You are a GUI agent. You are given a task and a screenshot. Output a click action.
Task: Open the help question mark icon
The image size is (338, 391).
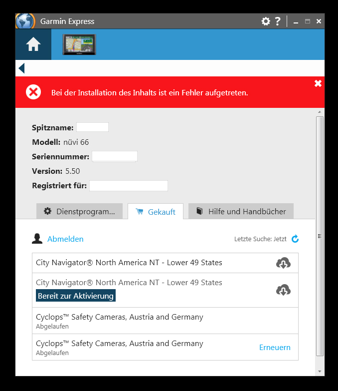pos(278,21)
